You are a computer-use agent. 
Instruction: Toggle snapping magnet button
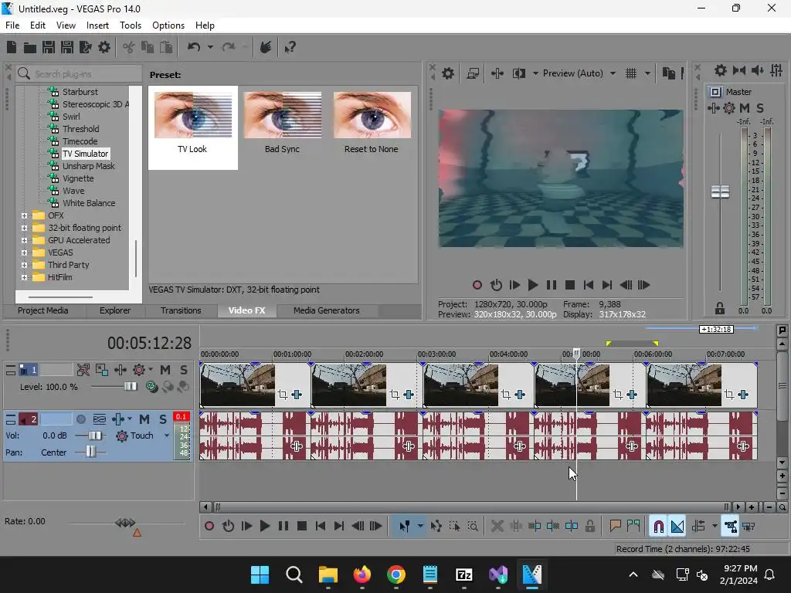click(x=658, y=527)
